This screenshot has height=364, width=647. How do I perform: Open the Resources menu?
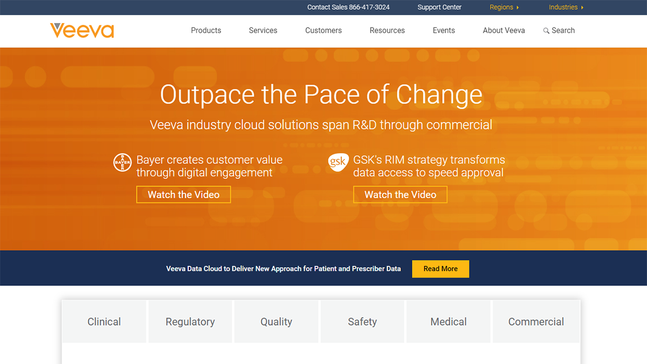[387, 31]
